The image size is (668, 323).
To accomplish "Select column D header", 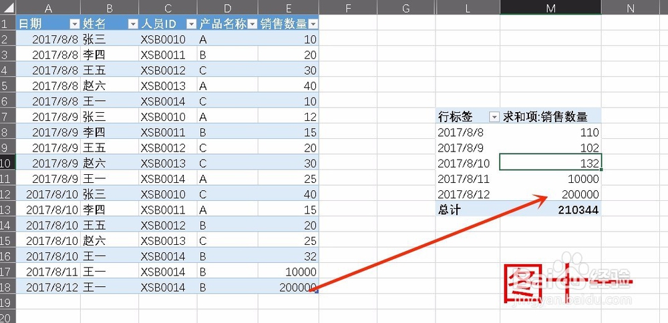I will pyautogui.click(x=228, y=7).
